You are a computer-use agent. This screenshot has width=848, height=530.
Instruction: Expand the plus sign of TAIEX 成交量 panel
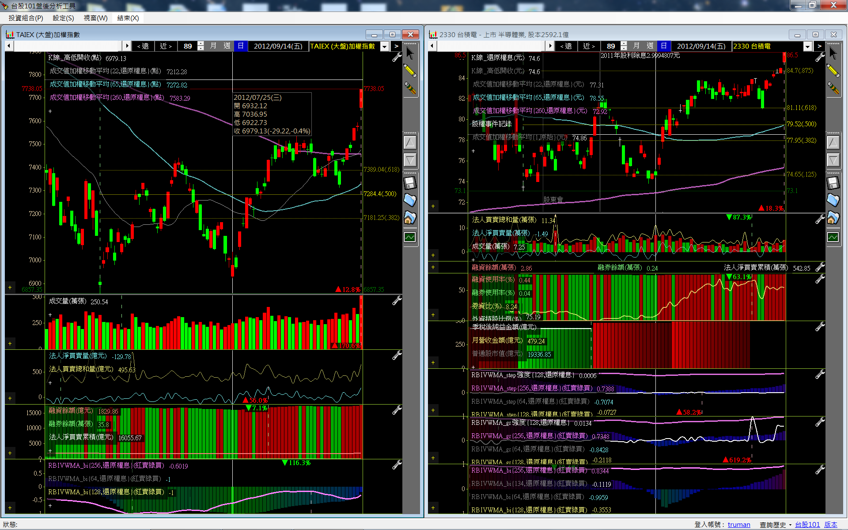tap(10, 343)
